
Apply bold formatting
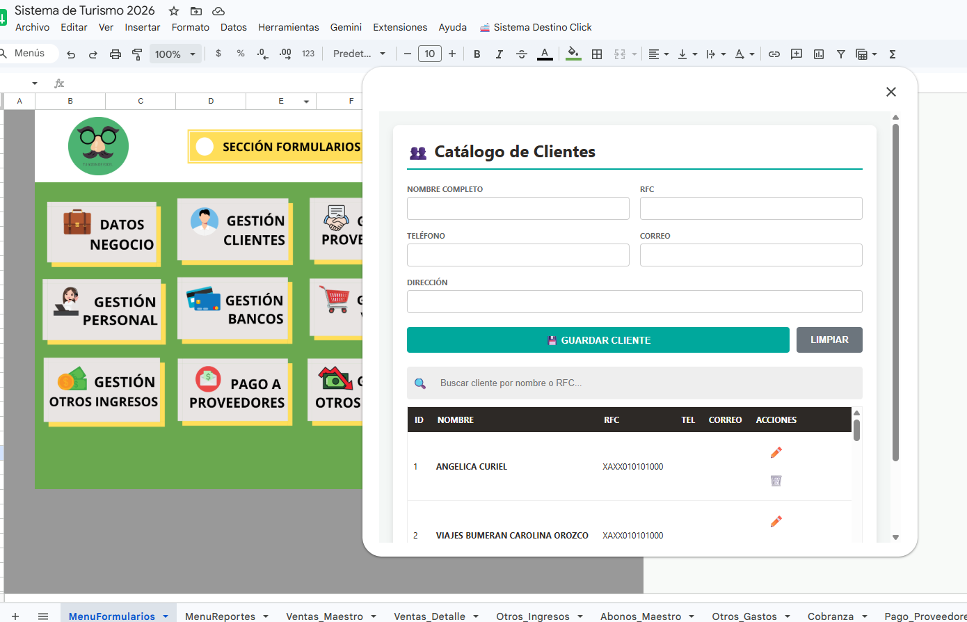477,54
